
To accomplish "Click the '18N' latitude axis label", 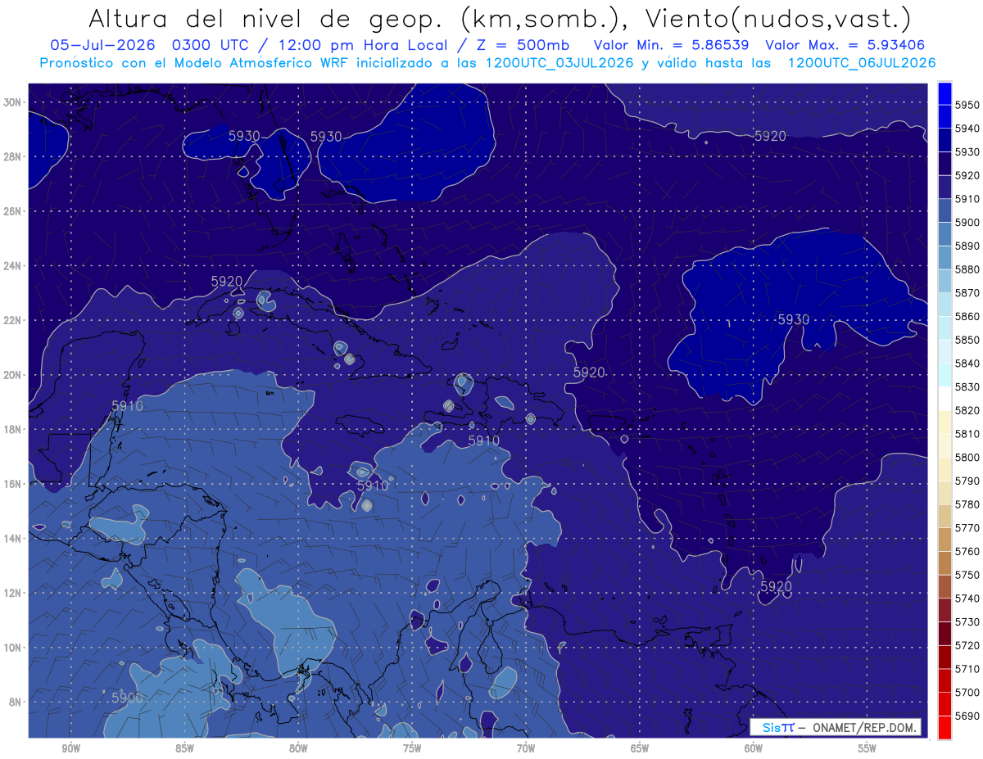I will click(12, 430).
